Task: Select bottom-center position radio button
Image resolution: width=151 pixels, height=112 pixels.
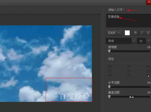Action: coord(129,76)
